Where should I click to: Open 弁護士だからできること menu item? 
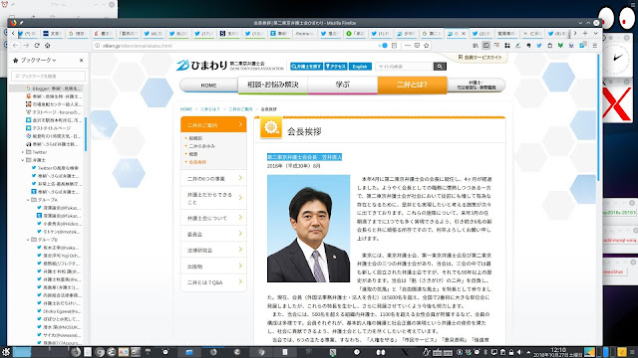[213, 198]
